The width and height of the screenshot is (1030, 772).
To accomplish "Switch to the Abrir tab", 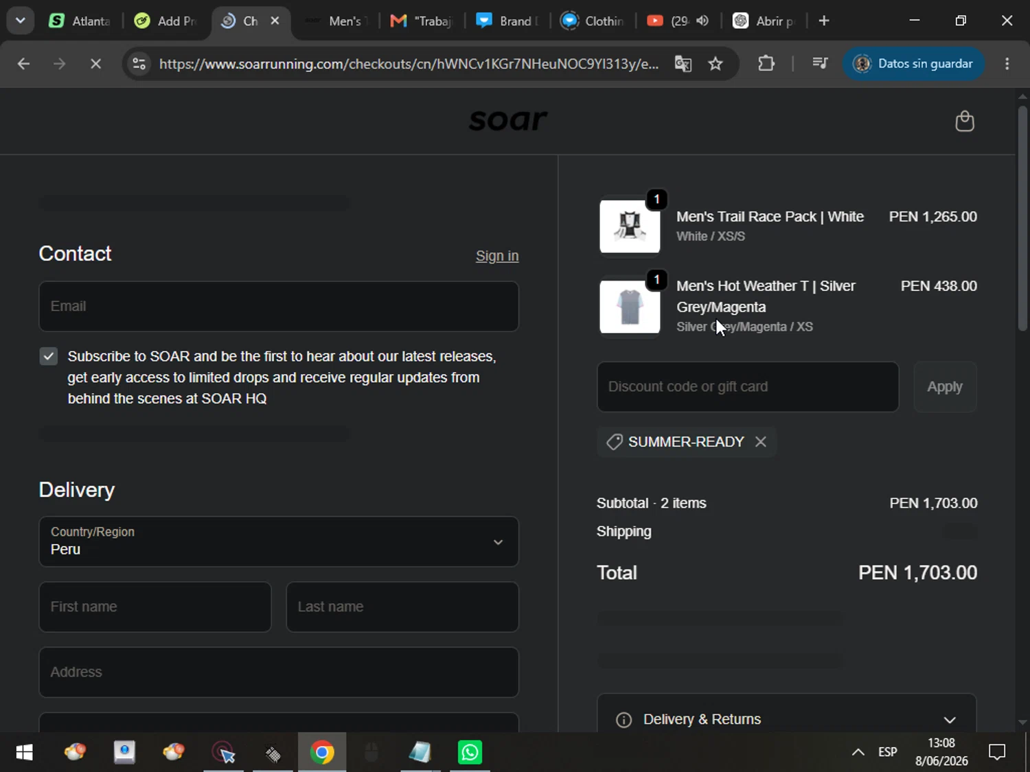I will coord(764,21).
